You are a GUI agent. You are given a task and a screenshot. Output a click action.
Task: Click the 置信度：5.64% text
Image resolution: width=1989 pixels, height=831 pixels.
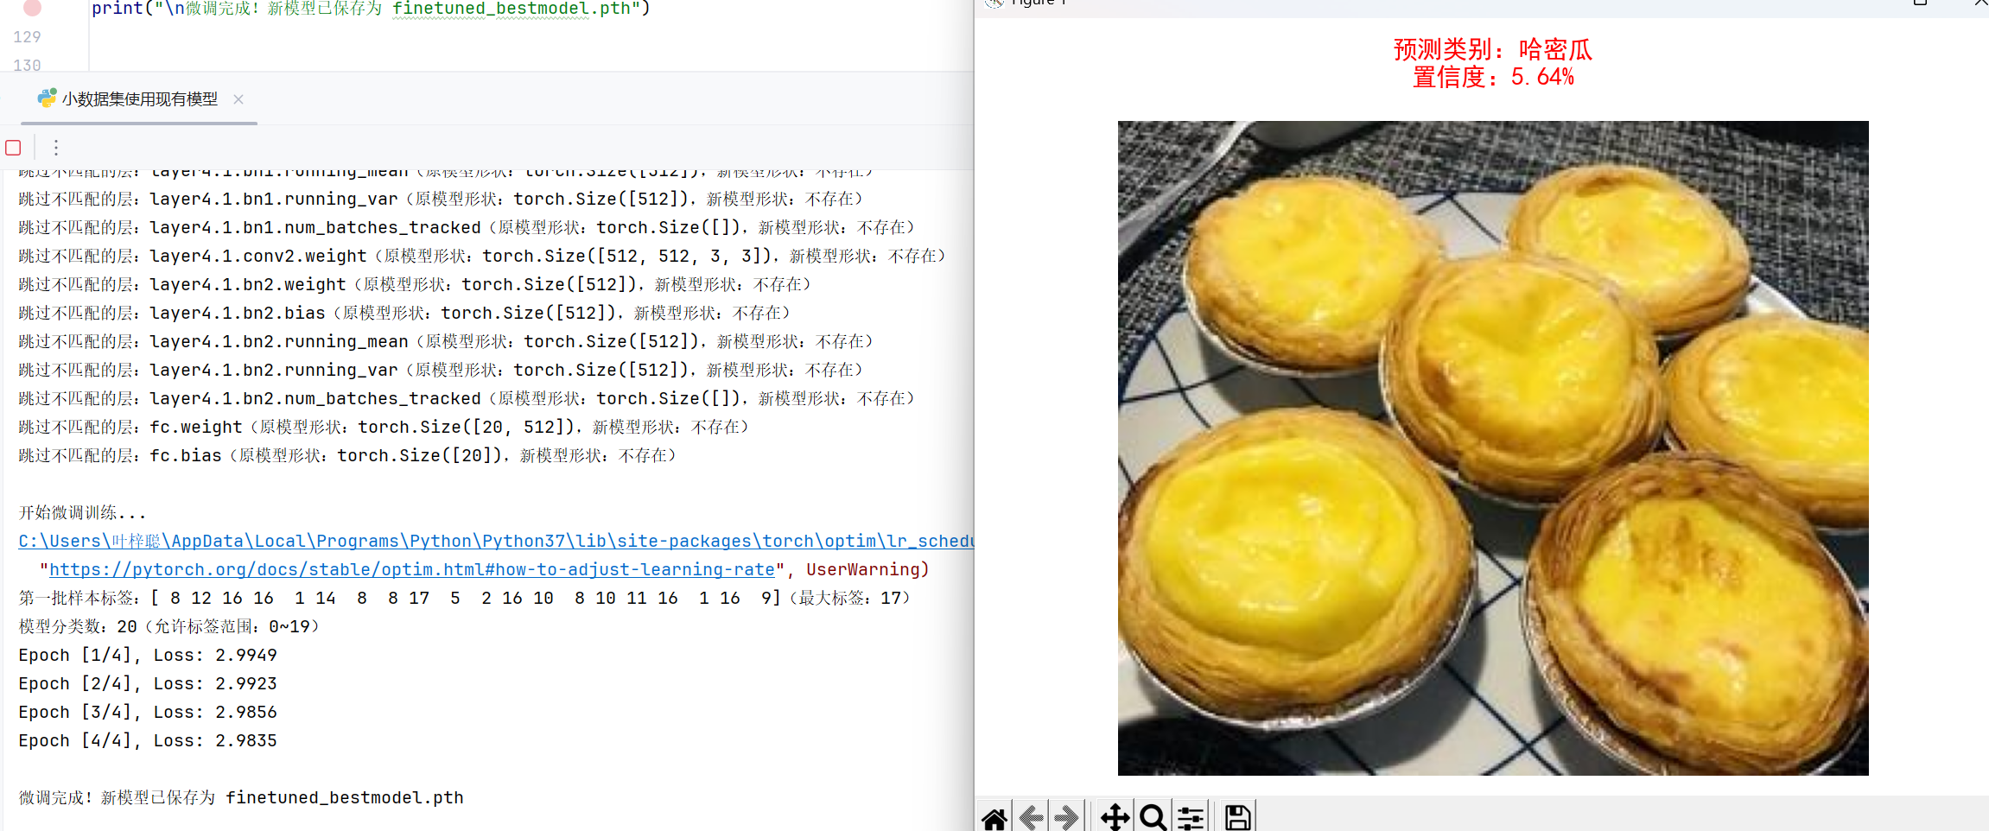[x=1493, y=77]
